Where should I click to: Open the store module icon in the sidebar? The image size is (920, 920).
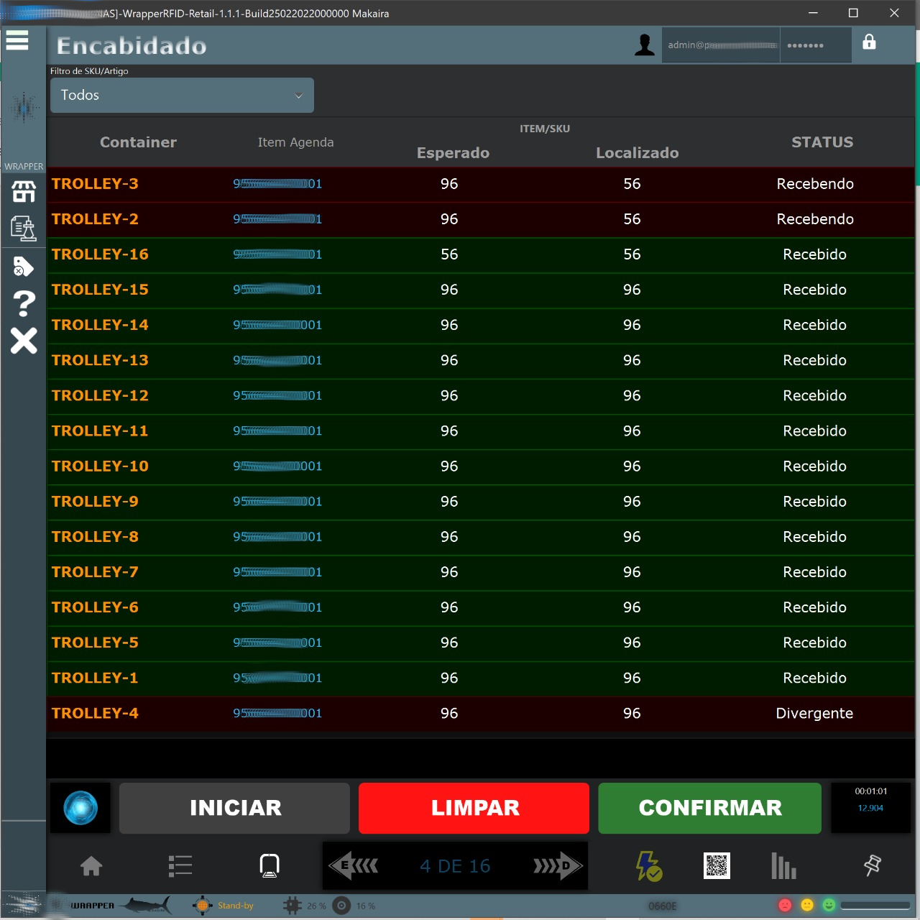click(x=23, y=191)
